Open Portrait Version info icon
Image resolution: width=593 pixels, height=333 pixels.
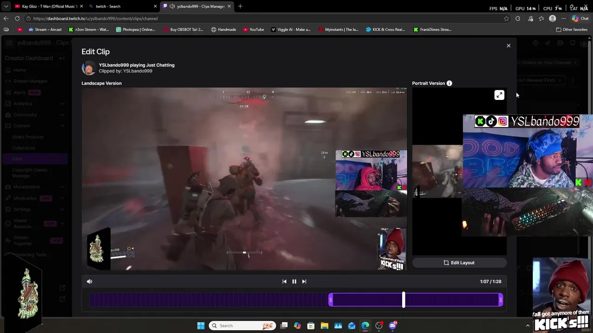(449, 83)
